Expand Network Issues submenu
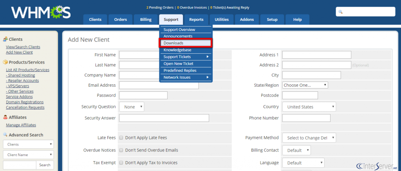Viewport: 401px width, 171px height. pyautogui.click(x=186, y=77)
